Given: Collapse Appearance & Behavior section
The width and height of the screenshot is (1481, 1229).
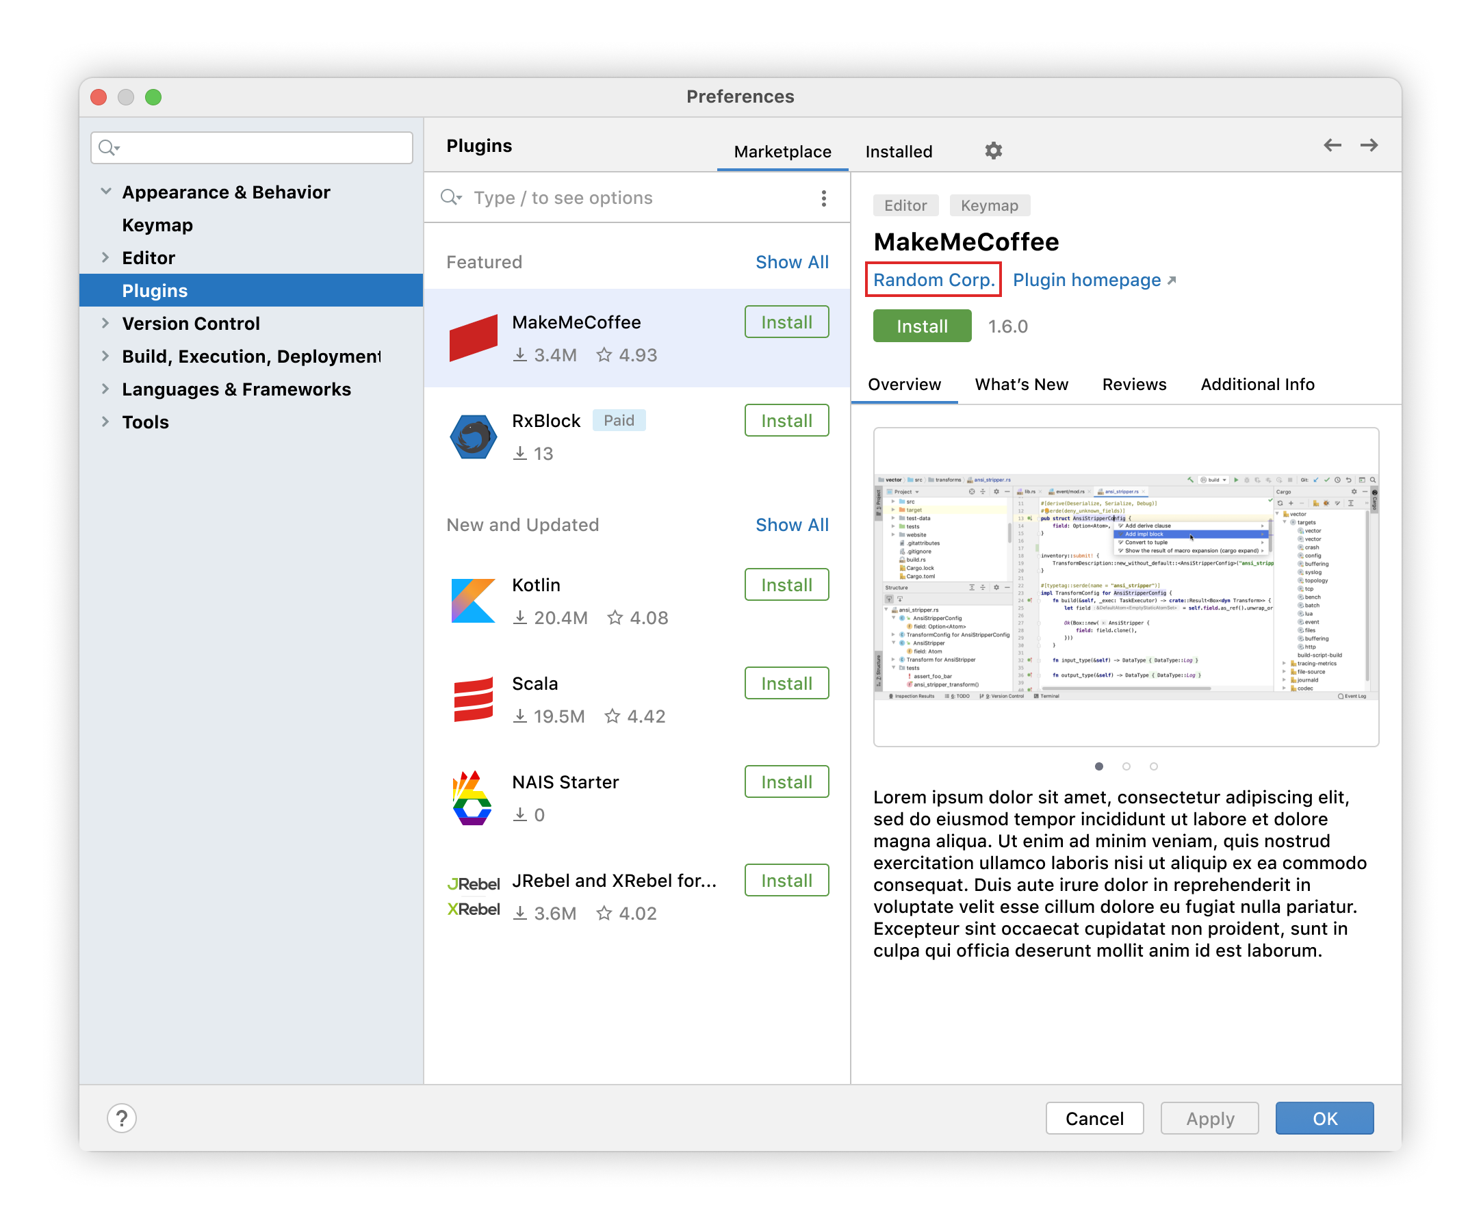Looking at the screenshot, I should point(106,192).
